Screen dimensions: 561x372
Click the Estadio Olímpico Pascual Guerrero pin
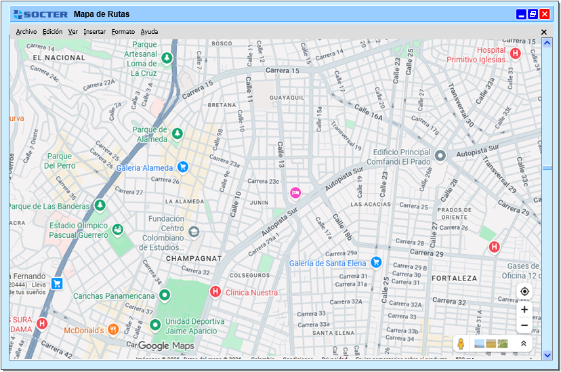coord(118,230)
